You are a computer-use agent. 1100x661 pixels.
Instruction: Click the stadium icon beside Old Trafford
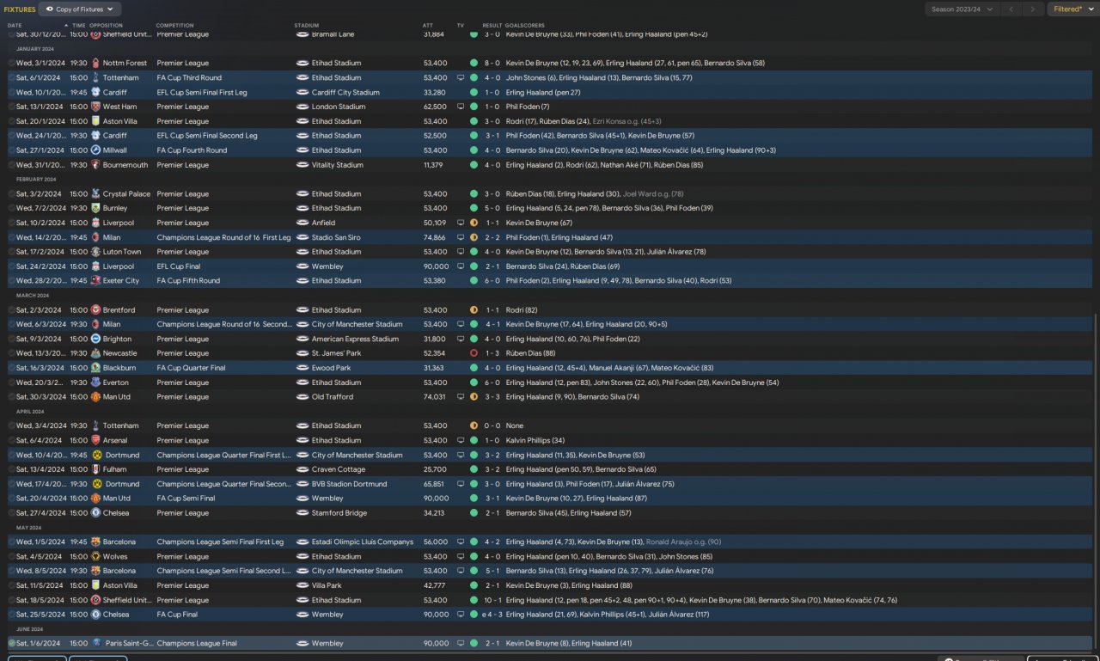coord(302,397)
